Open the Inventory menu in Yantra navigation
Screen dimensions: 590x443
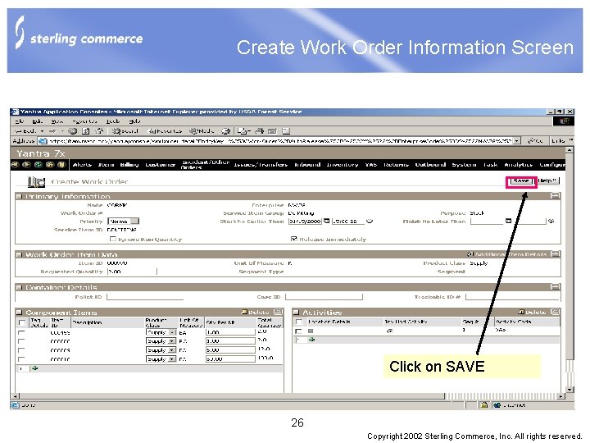pyautogui.click(x=343, y=165)
